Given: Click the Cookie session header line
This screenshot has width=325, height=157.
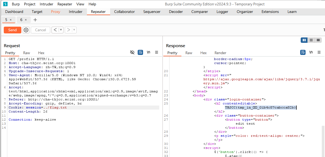Looking at the screenshot, I should (38, 107).
